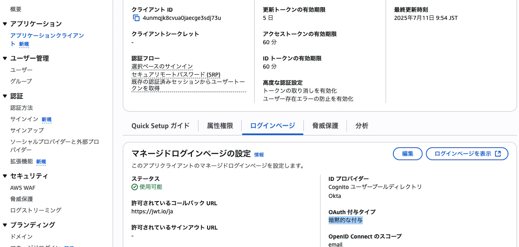Collapse the ブランディング sidebar section
Image resolution: width=519 pixels, height=247 pixels.
coord(5,225)
